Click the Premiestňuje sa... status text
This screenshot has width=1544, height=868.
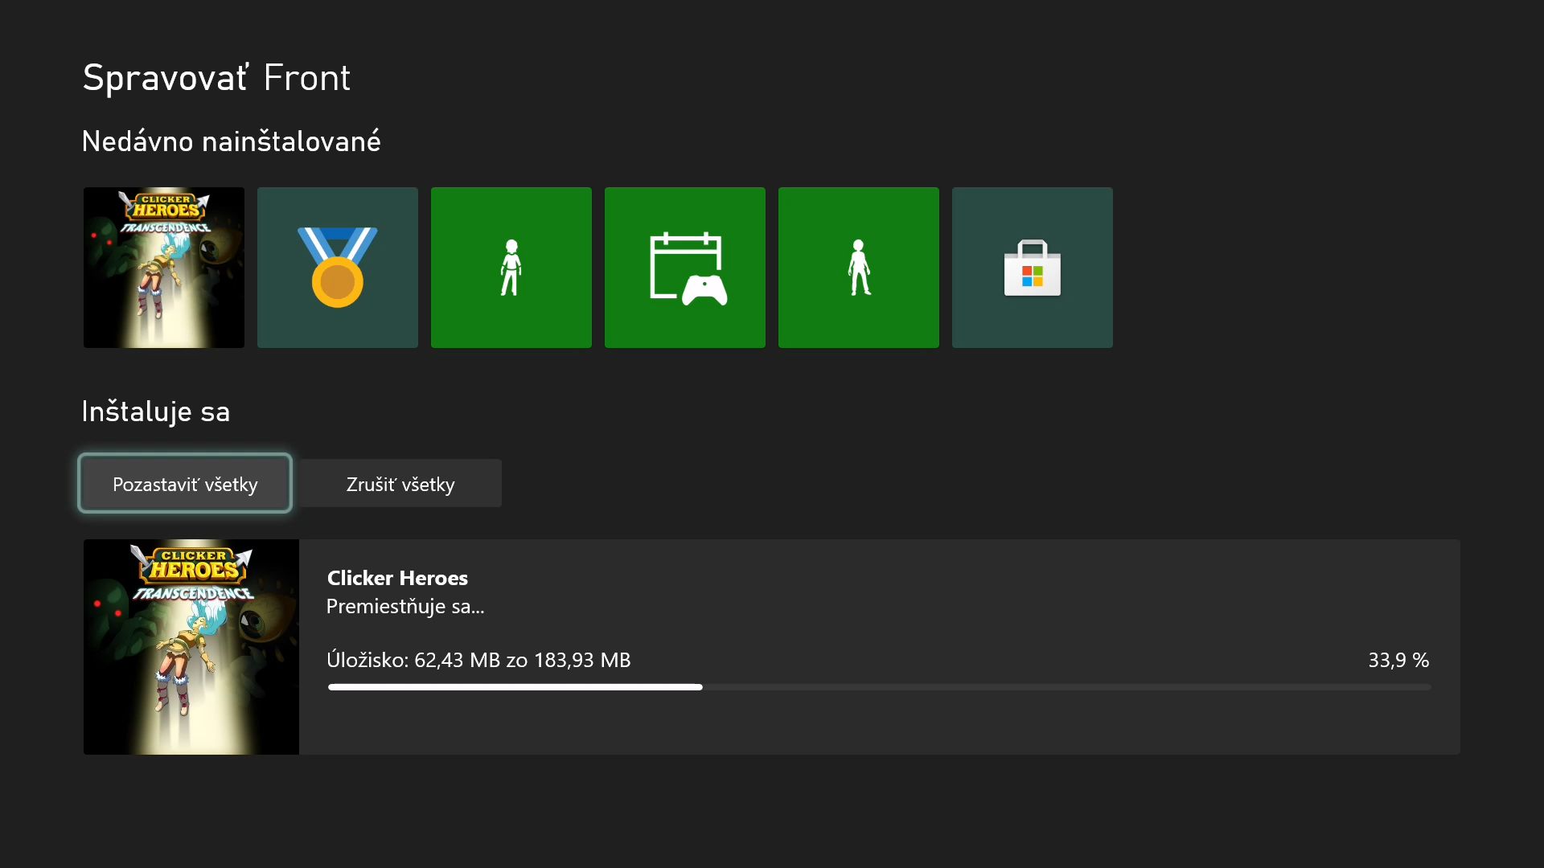coord(405,607)
